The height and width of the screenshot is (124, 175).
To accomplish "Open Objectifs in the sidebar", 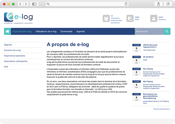I will [8, 45].
